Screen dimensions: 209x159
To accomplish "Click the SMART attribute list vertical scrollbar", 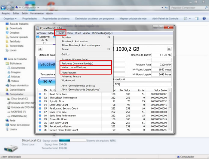I will click(170, 111).
